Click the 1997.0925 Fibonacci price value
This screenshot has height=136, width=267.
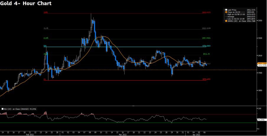pyautogui.click(x=206, y=38)
